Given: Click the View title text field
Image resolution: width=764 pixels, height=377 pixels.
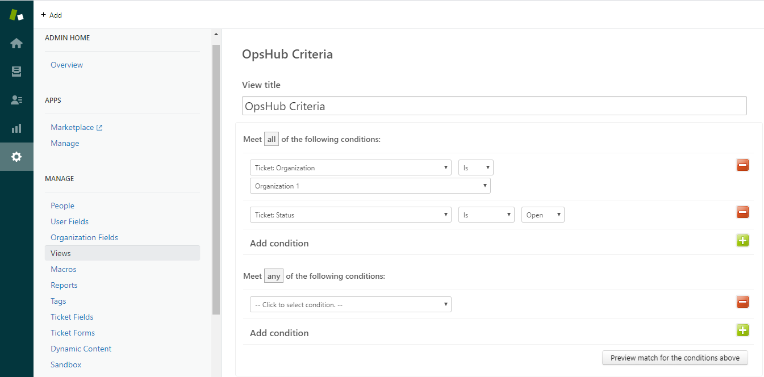Looking at the screenshot, I should coord(494,106).
